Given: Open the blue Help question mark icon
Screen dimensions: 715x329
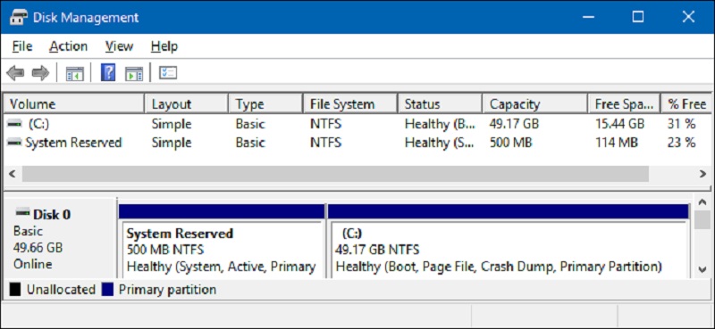Looking at the screenshot, I should tap(107, 72).
